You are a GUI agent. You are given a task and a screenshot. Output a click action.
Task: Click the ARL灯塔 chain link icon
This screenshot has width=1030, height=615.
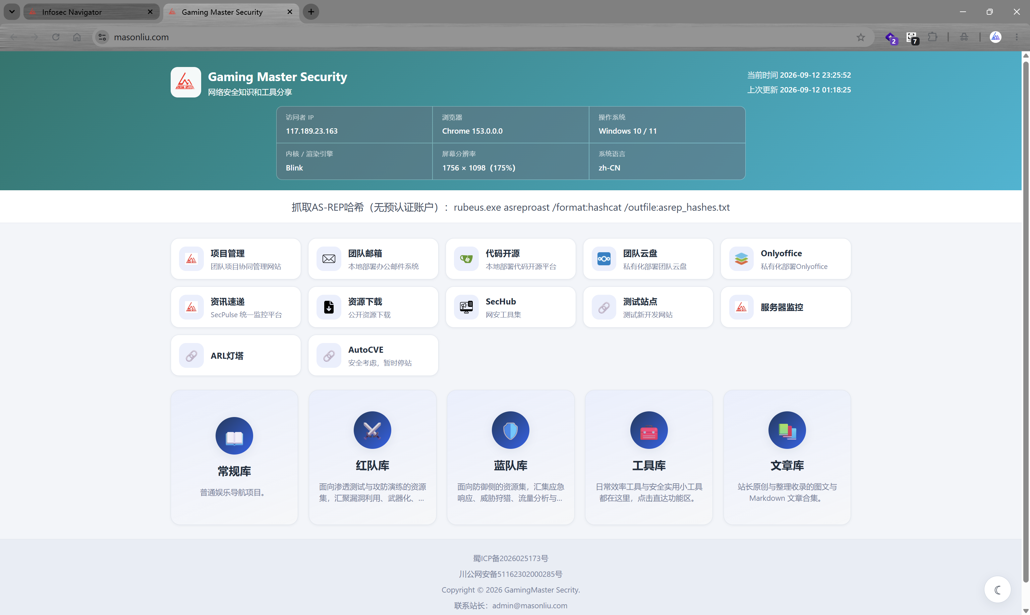tap(191, 356)
